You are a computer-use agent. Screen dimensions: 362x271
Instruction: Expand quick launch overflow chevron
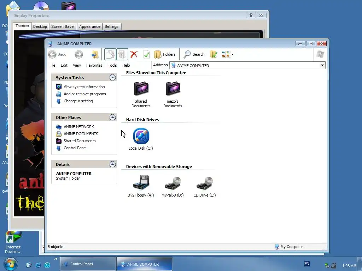[56, 259]
